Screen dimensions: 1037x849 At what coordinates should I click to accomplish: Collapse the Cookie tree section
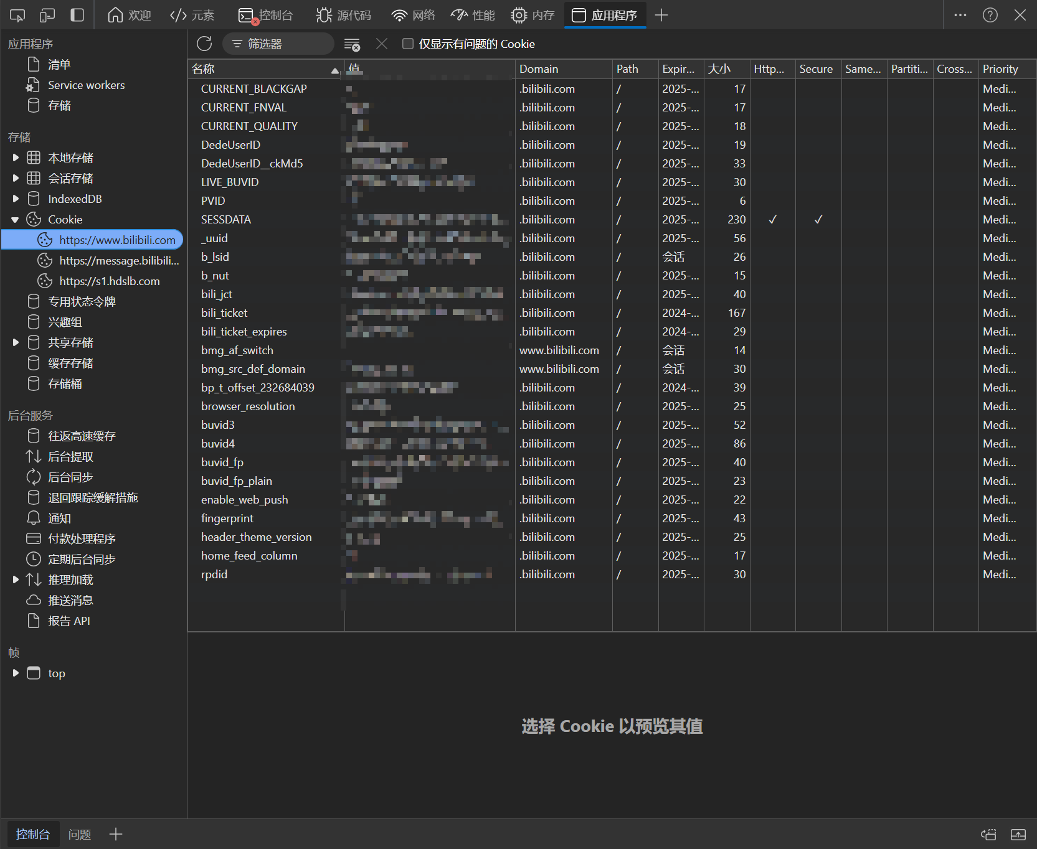(x=15, y=219)
